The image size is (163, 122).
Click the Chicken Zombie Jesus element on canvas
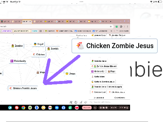point(23,88)
